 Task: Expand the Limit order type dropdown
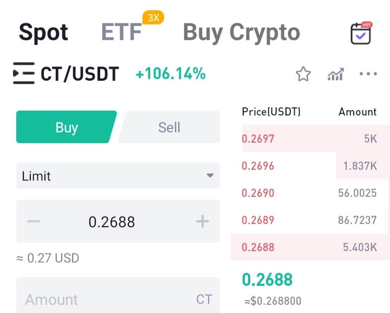click(118, 176)
